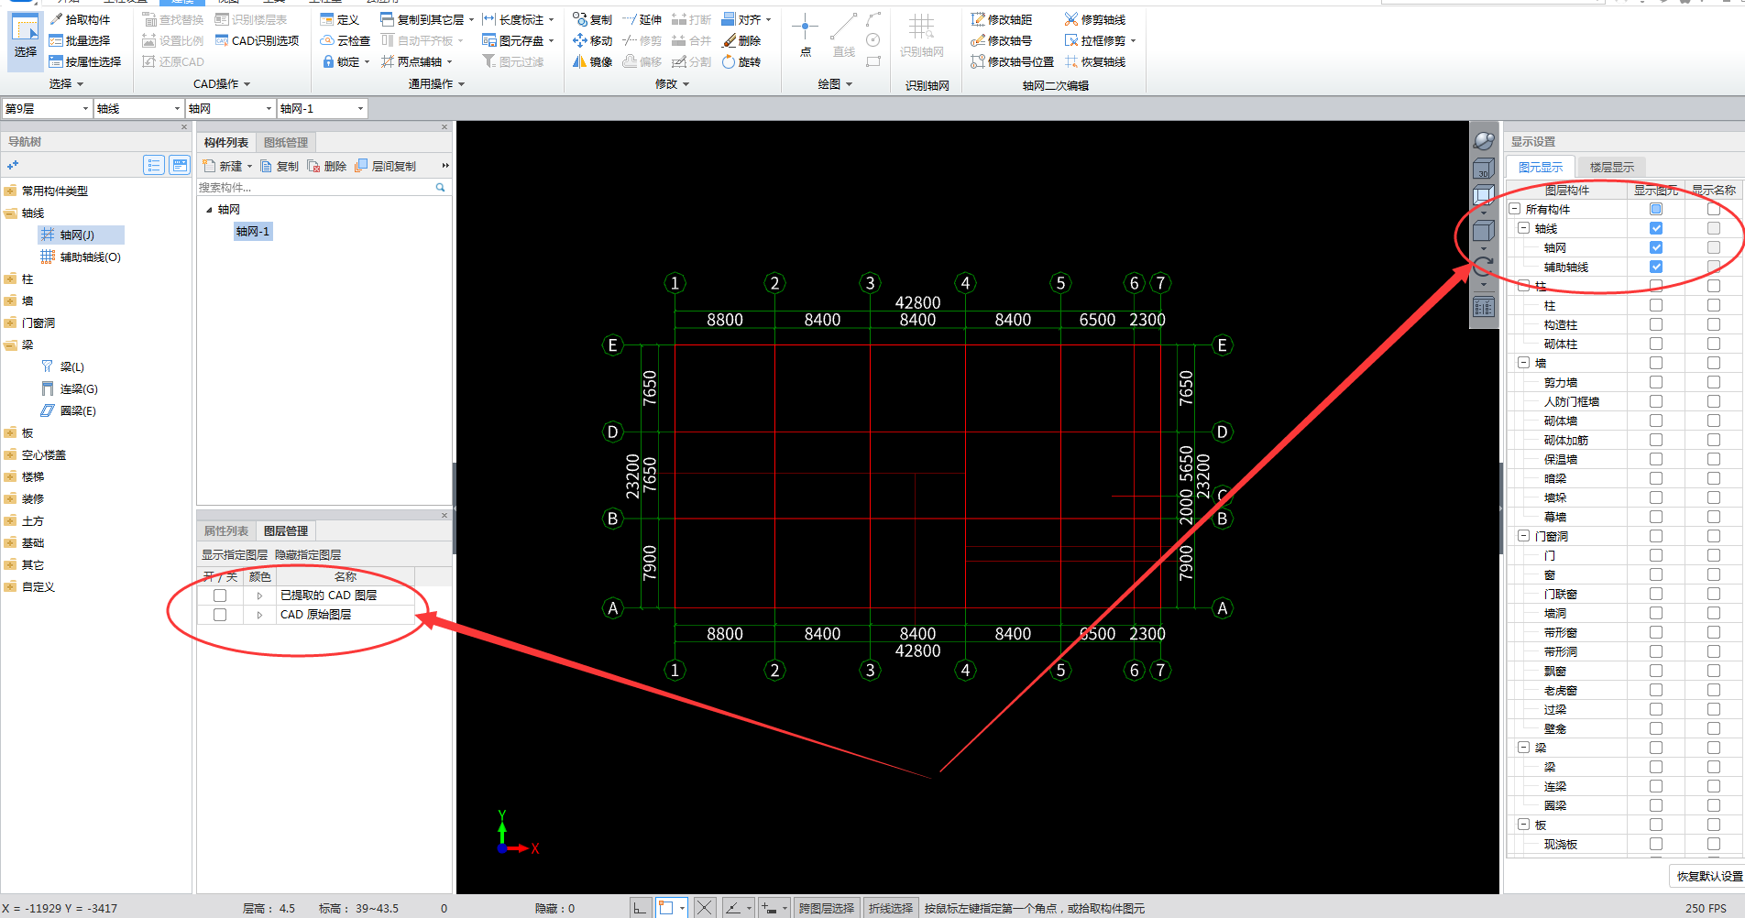Click 显示指定图层 link
The height and width of the screenshot is (918, 1745).
tap(235, 555)
